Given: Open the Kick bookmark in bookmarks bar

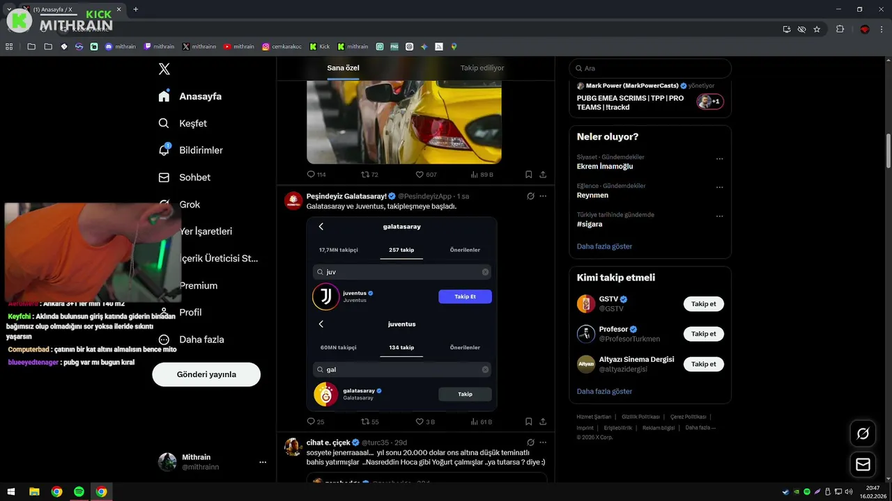Looking at the screenshot, I should [x=320, y=47].
